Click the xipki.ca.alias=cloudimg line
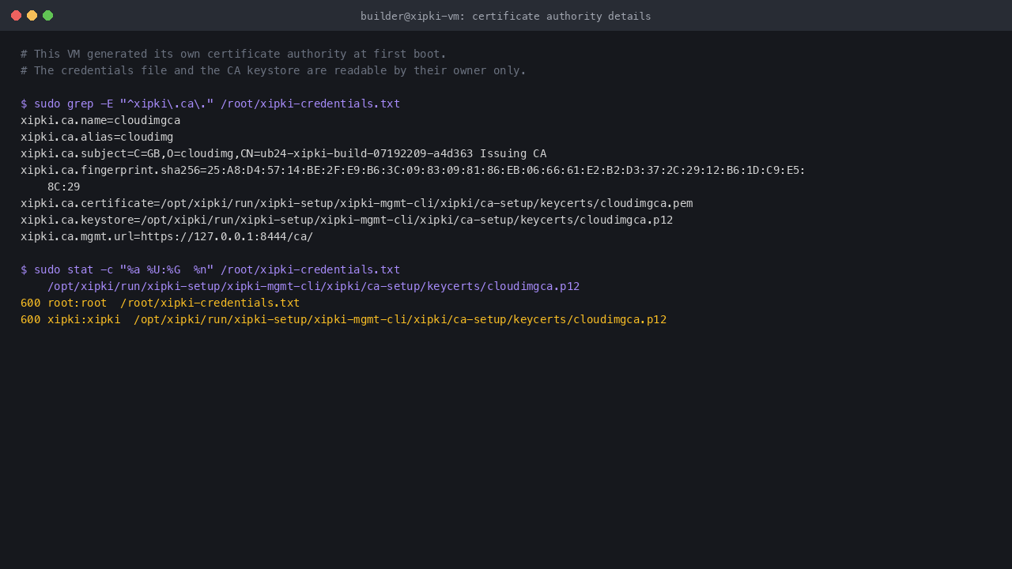Viewport: 1012px width, 569px height. [96, 137]
